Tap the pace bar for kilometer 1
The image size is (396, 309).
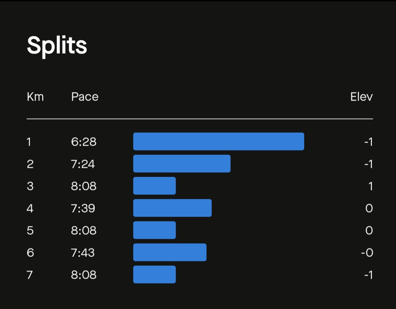coord(219,142)
